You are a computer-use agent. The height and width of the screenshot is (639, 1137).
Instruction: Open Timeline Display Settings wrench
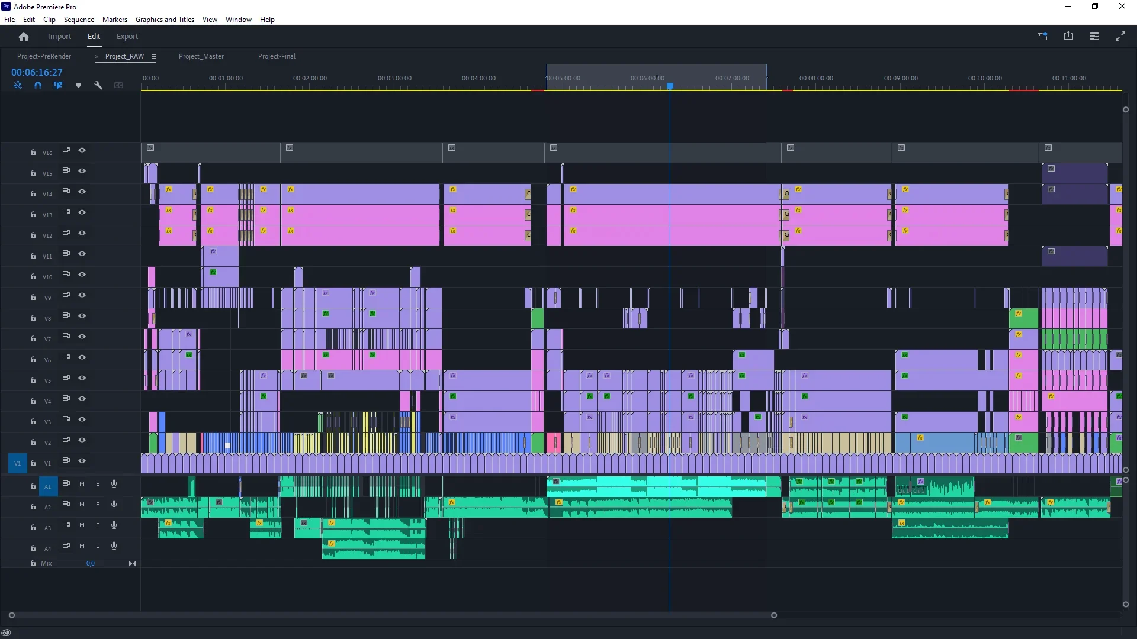[x=98, y=85]
